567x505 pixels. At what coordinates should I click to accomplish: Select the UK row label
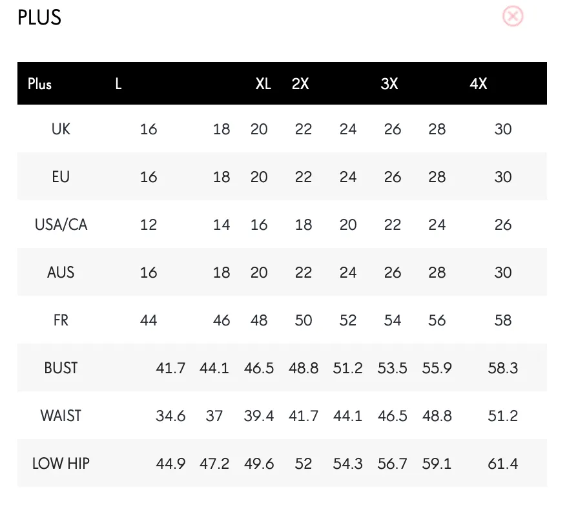(x=61, y=129)
